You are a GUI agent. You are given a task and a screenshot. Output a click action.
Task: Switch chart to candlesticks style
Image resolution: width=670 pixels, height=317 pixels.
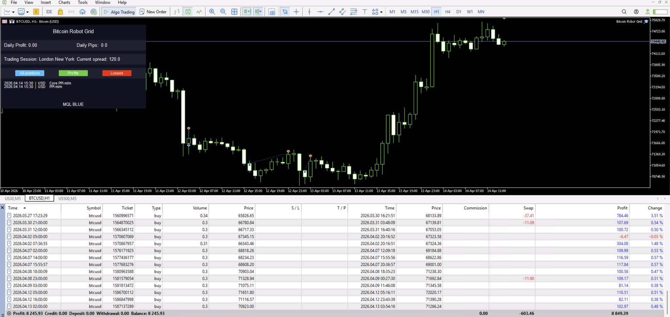coord(188,12)
